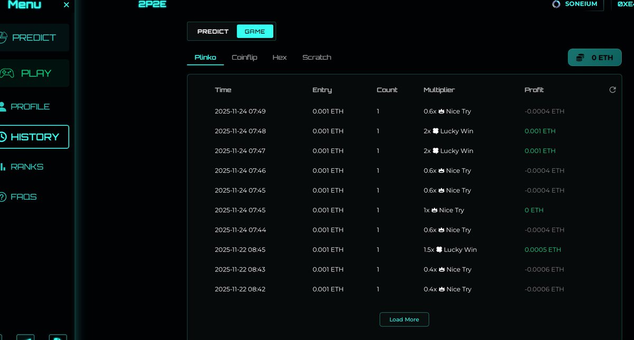Click the 07:46 row's entry 0.001 ETH

[x=328, y=171]
